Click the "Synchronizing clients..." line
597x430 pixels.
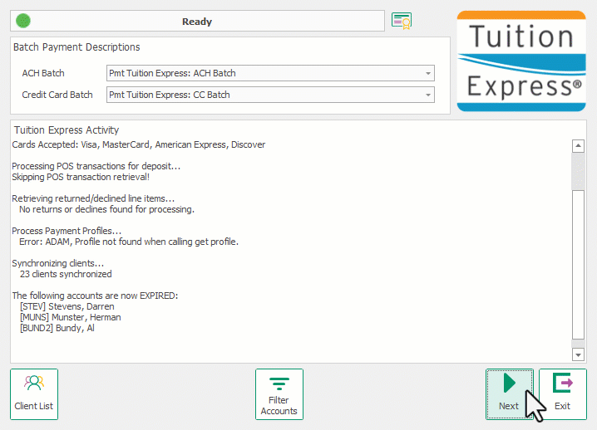[58, 263]
